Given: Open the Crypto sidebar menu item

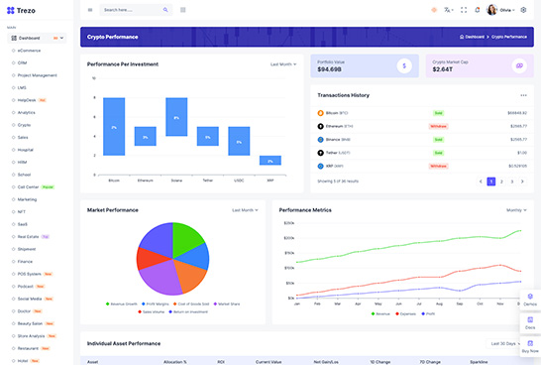Looking at the screenshot, I should (x=24, y=125).
